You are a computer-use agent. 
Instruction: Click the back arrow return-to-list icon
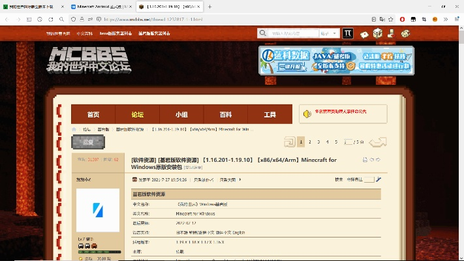click(x=378, y=142)
